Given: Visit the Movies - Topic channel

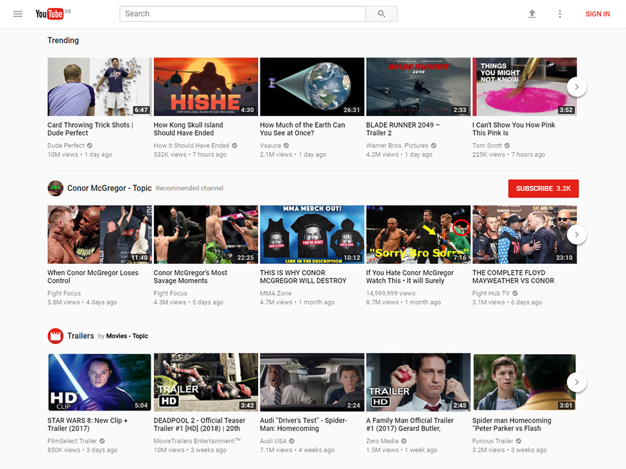Looking at the screenshot, I should (x=127, y=336).
